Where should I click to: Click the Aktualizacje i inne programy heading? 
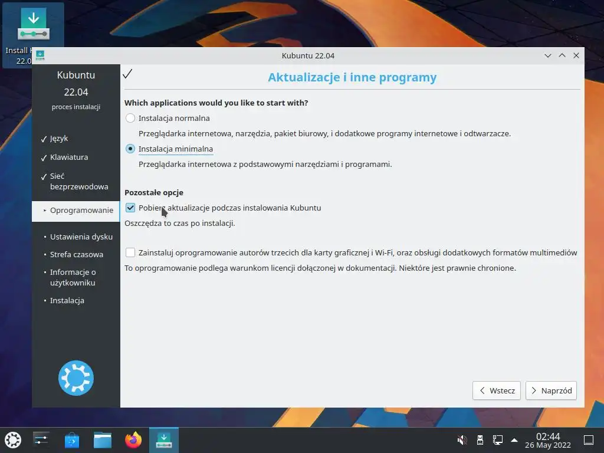click(352, 77)
